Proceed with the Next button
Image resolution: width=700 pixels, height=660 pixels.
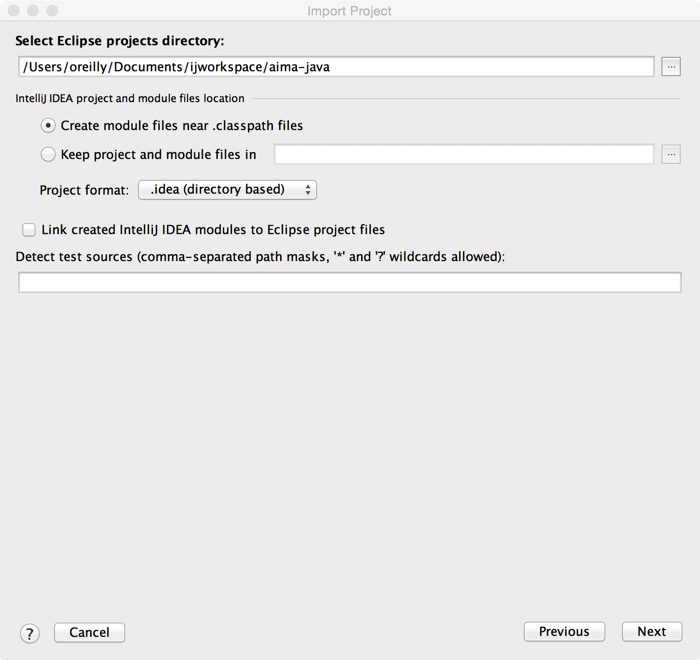pos(652,632)
